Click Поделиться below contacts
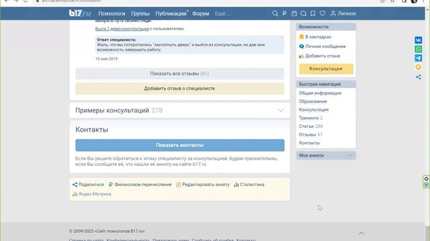Screen dimensions: 430x241 point(88,185)
